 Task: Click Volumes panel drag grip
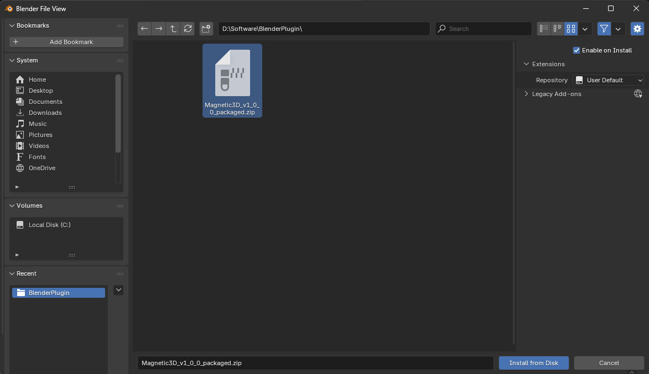coord(120,206)
